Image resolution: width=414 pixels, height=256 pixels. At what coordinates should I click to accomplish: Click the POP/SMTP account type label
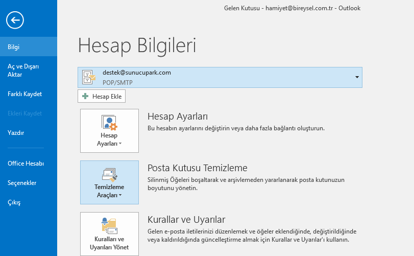tap(117, 82)
